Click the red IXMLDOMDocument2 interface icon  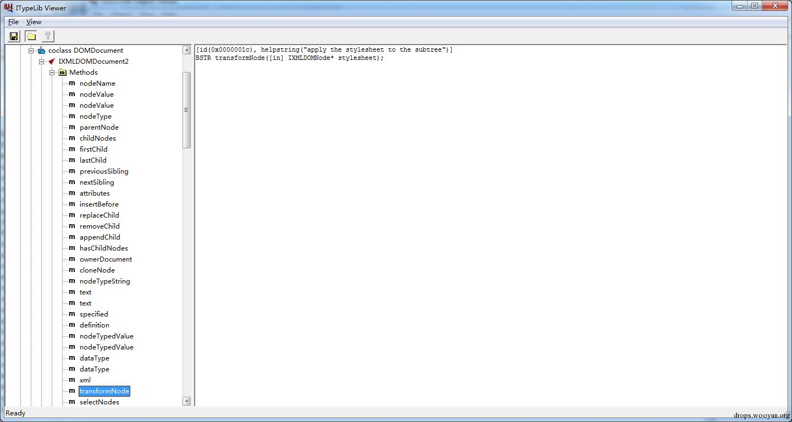(52, 62)
